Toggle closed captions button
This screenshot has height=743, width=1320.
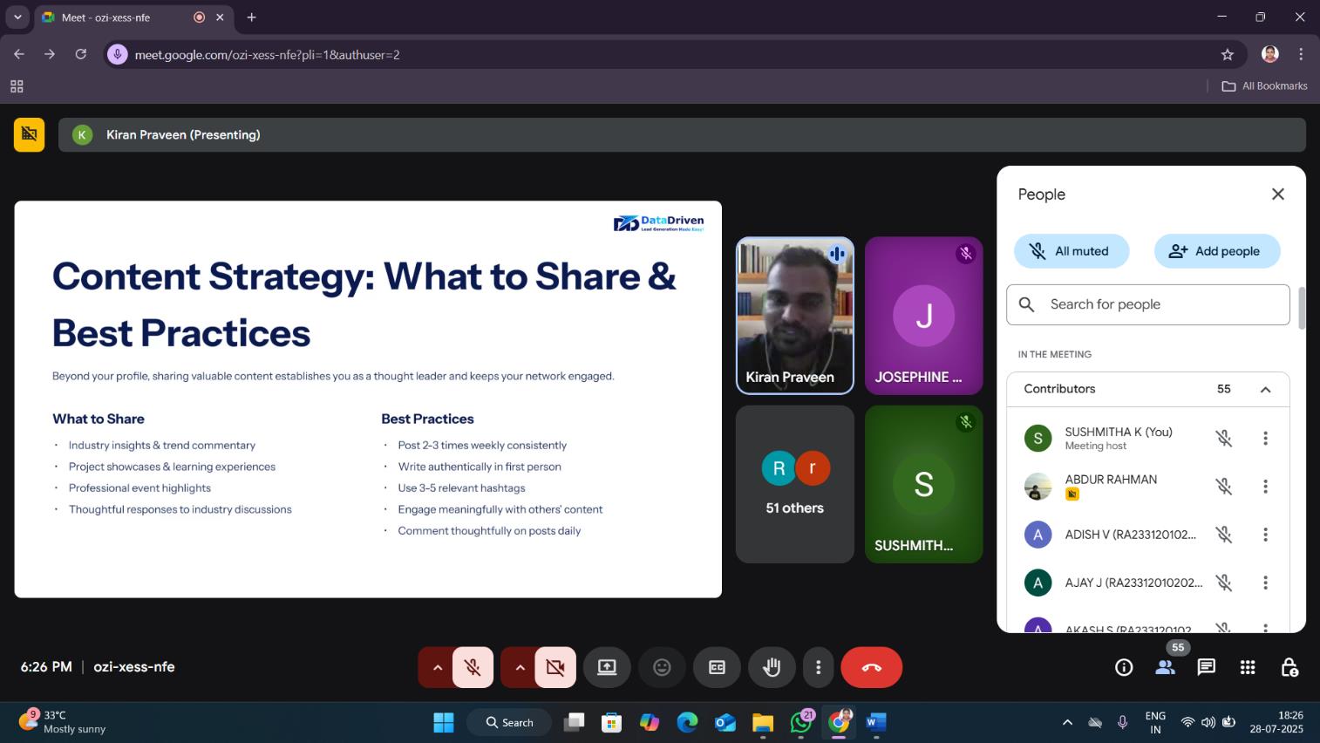click(x=717, y=667)
